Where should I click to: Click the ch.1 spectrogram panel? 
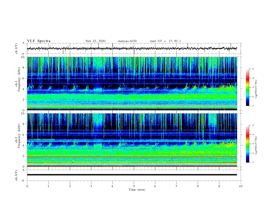(x=132, y=83)
